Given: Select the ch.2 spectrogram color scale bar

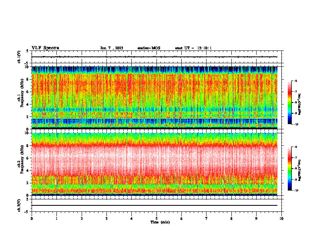Looking at the screenshot, I should click(x=289, y=169).
